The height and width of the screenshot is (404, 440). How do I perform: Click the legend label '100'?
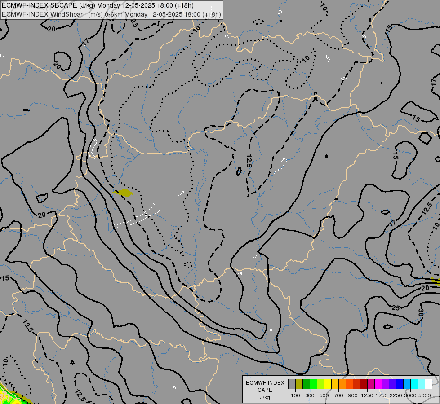pos(295,395)
